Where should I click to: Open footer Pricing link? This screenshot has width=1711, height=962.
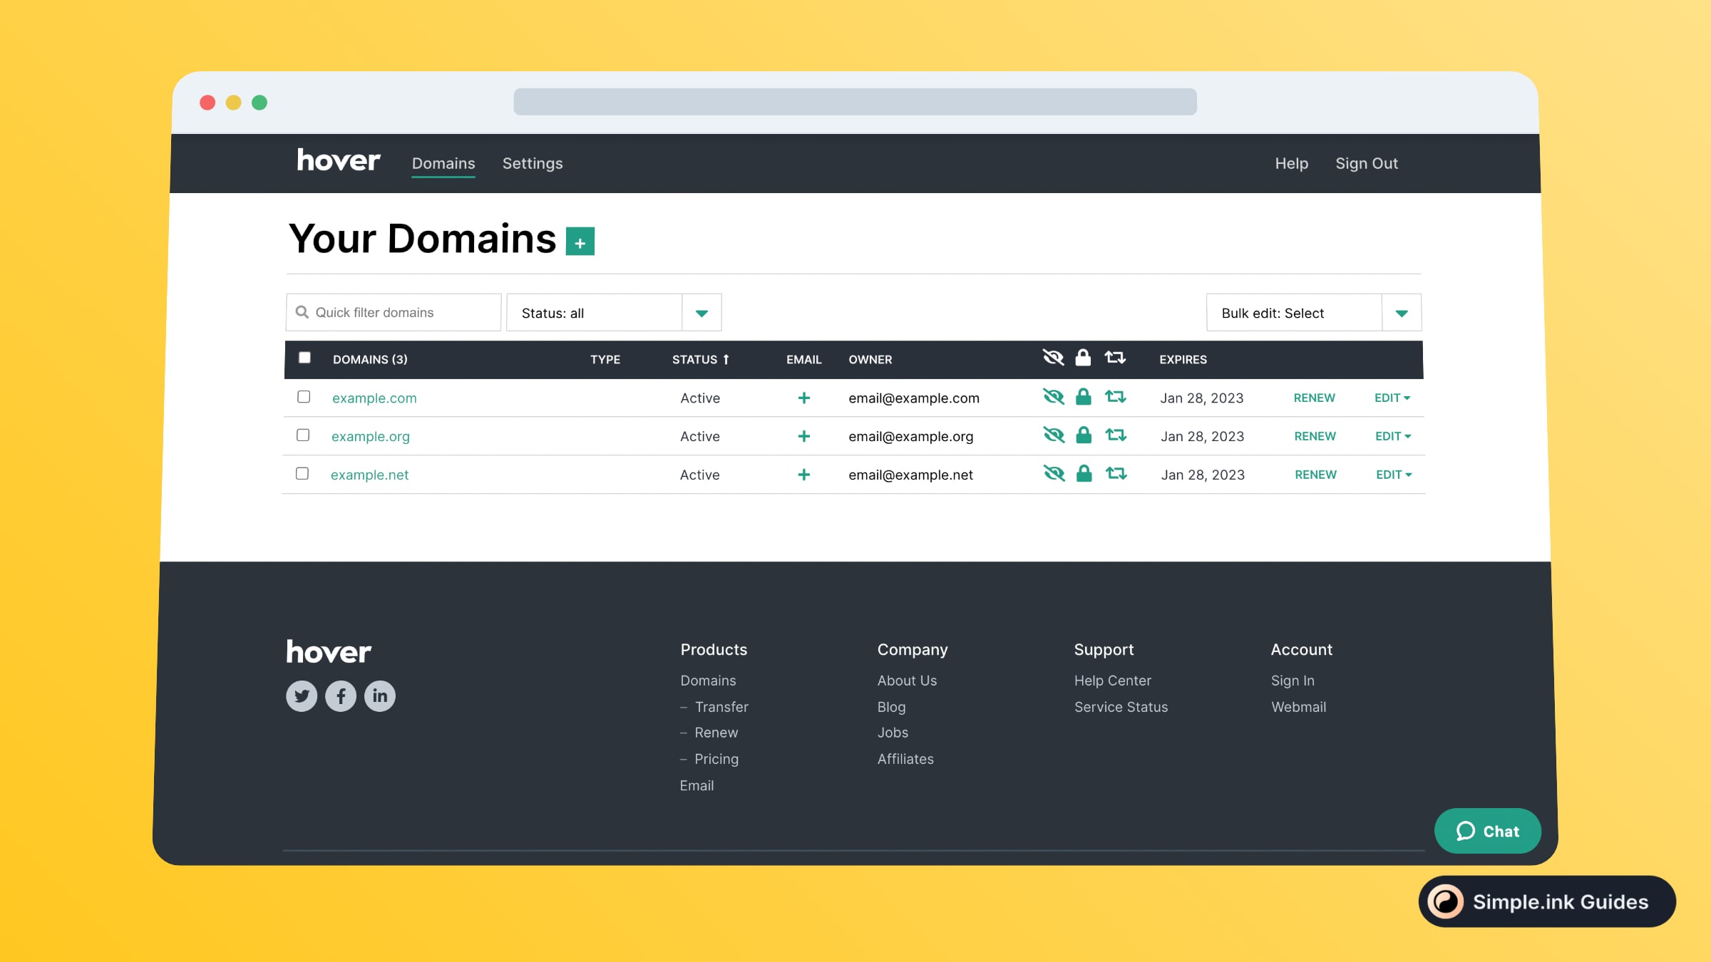click(x=716, y=759)
